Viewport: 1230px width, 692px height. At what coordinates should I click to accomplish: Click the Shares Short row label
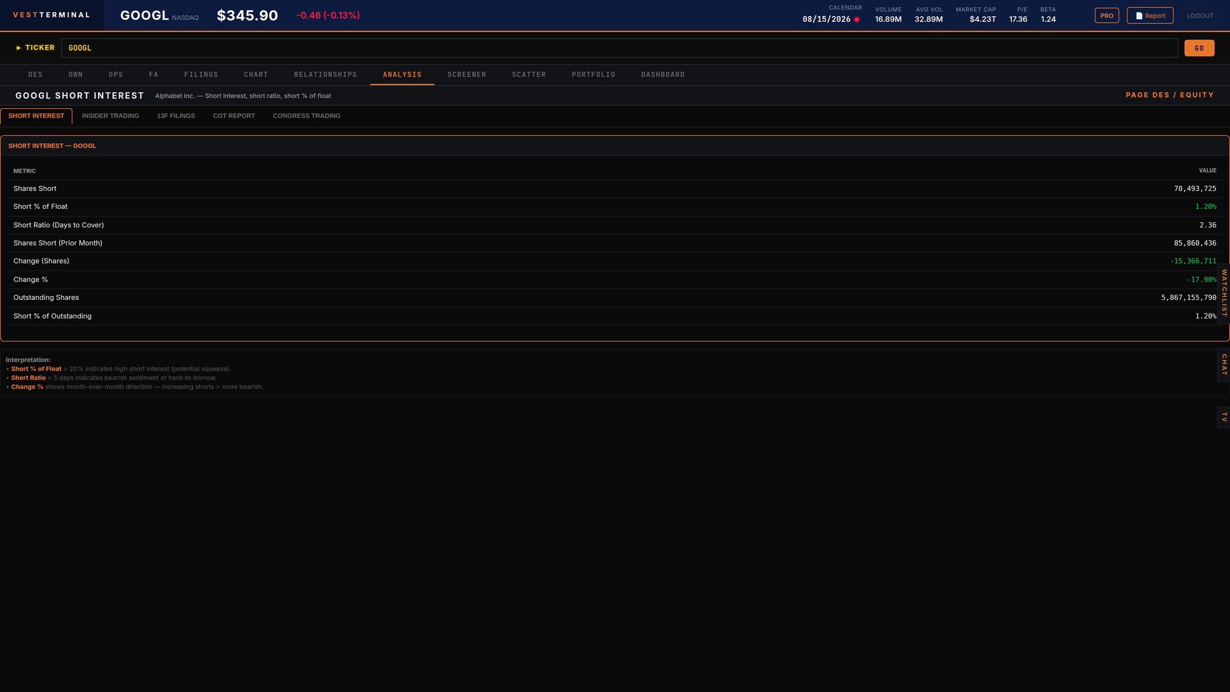35,188
